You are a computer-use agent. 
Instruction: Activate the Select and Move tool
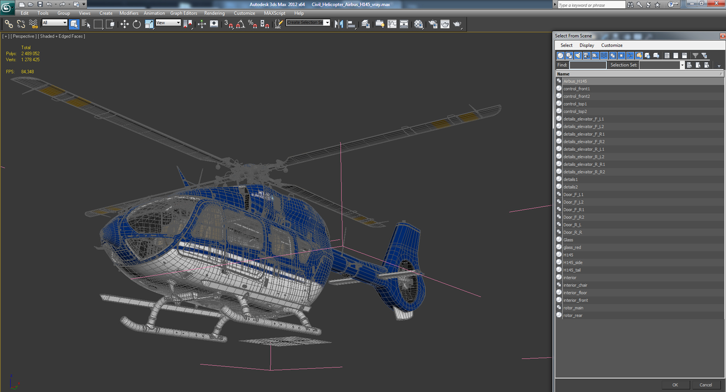coord(125,24)
